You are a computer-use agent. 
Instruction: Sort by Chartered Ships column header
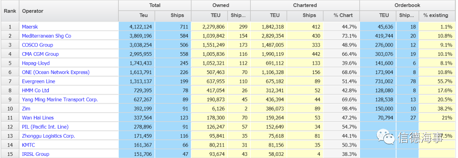coord(305,15)
